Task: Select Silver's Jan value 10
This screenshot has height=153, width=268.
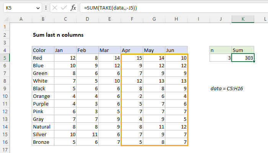Action: pos(65,134)
